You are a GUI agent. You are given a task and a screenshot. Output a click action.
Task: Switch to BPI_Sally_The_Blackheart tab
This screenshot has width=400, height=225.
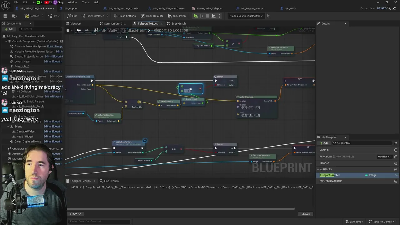coord(168,8)
